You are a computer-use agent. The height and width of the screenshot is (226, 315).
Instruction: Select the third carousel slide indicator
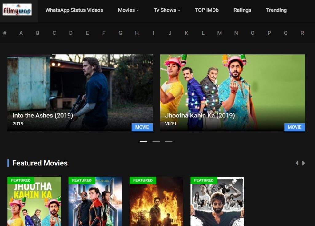169,141
